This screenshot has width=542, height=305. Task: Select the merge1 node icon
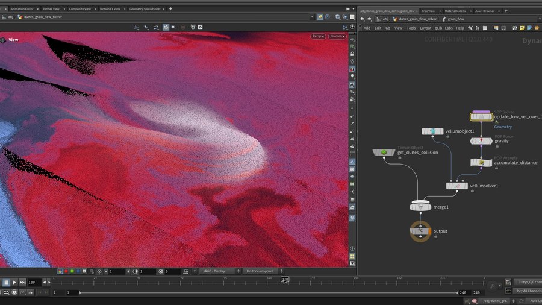[x=420, y=207]
